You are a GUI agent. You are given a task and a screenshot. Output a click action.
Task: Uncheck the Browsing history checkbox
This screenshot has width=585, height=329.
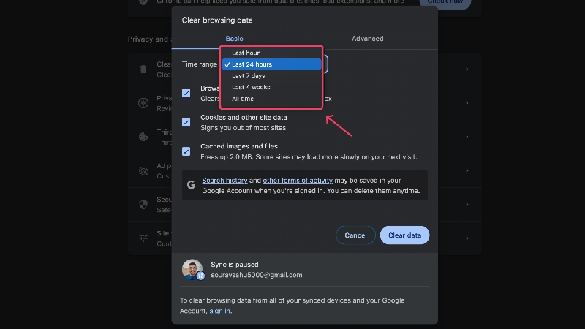pyautogui.click(x=186, y=93)
